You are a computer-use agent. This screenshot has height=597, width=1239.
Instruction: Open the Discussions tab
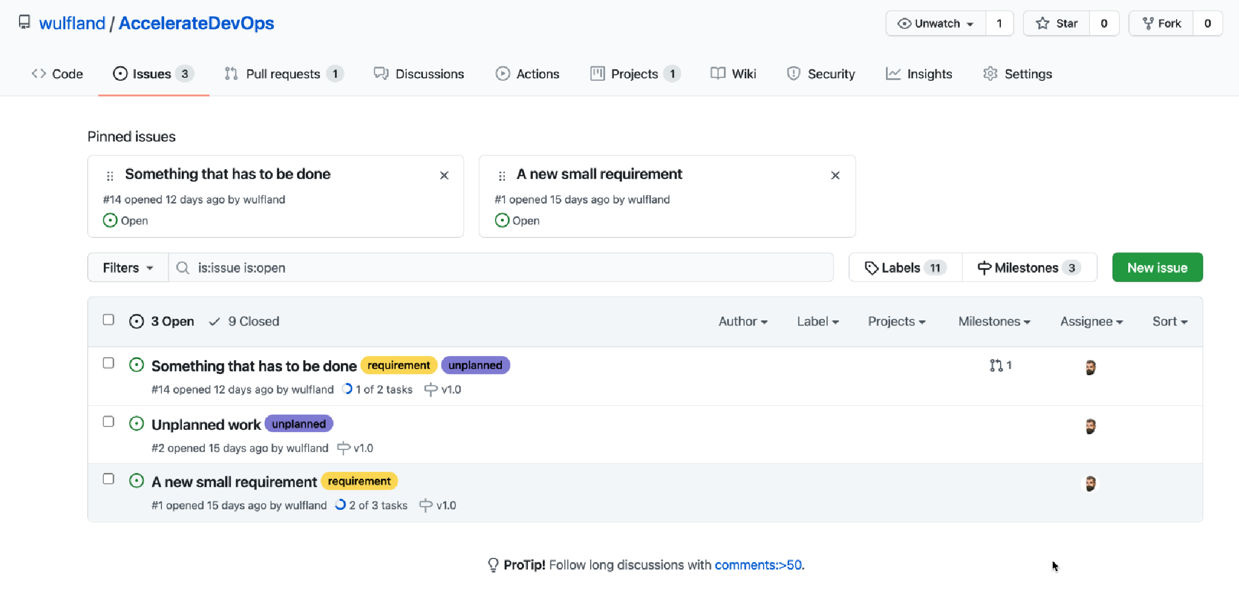pyautogui.click(x=419, y=74)
